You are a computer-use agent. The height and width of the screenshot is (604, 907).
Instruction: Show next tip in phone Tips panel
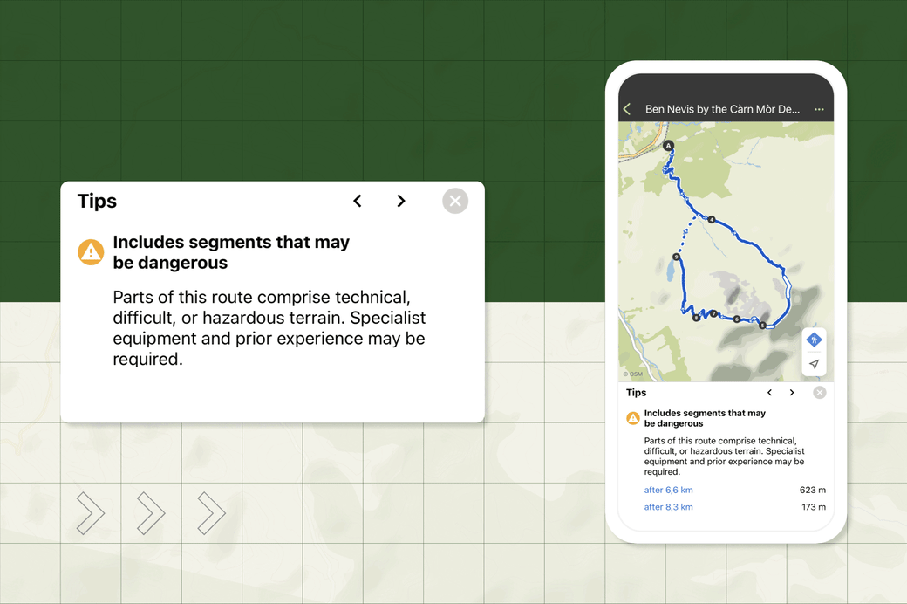[792, 393]
